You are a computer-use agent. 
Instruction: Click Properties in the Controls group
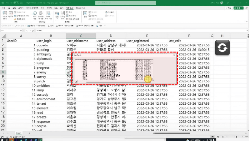[69, 12]
